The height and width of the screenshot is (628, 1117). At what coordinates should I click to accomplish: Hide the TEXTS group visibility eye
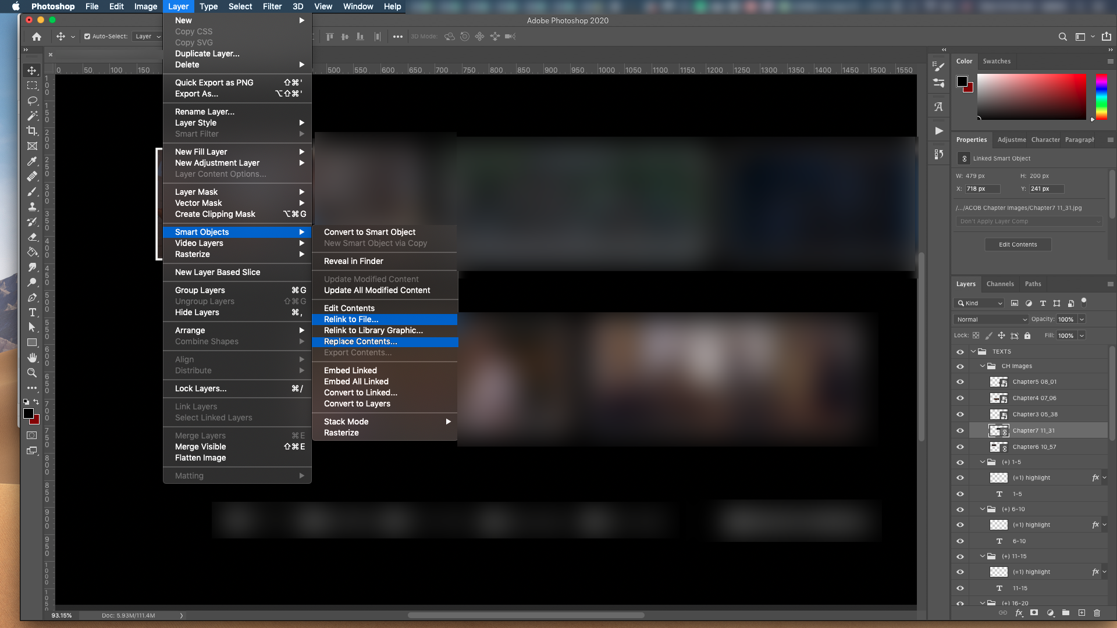point(960,352)
